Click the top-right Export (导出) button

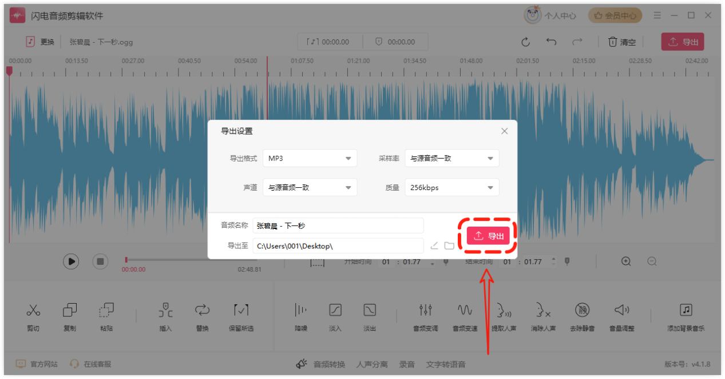click(683, 42)
